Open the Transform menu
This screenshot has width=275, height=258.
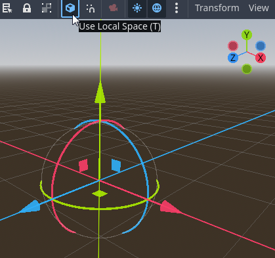click(x=217, y=8)
